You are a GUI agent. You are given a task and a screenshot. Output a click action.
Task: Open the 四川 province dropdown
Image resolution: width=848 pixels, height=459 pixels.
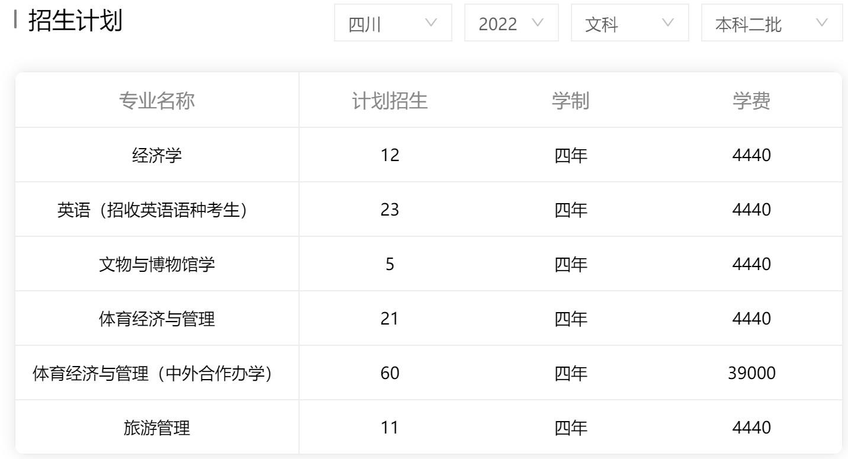coord(393,23)
